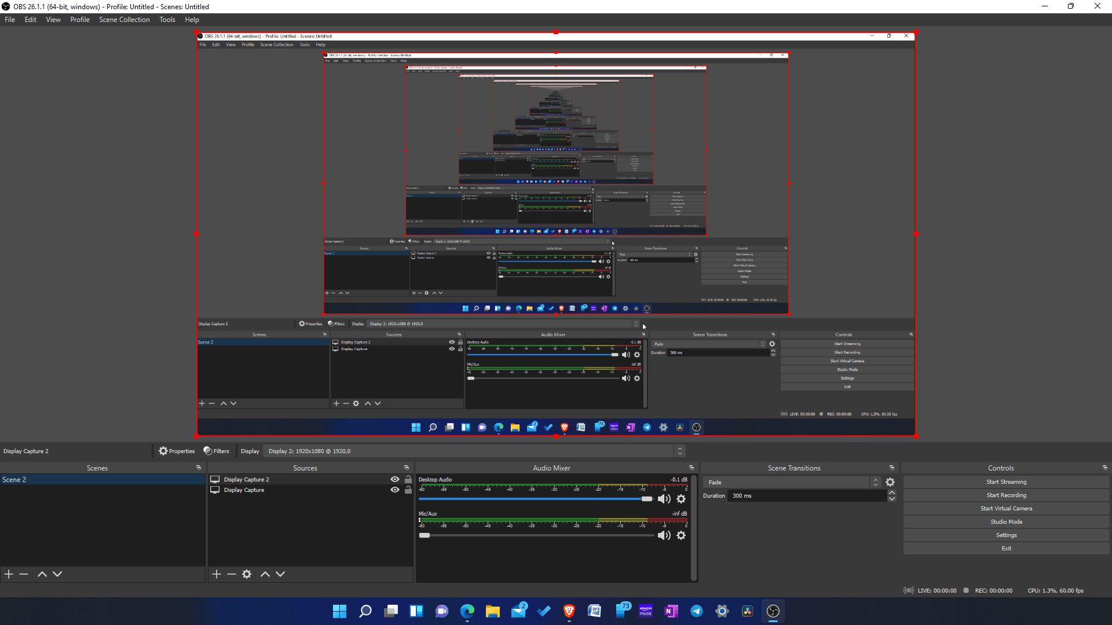Click the Desktop Audio volume slider

(x=533, y=499)
